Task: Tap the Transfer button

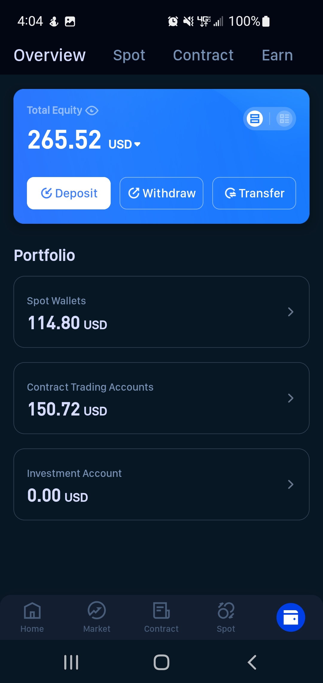Action: [254, 193]
